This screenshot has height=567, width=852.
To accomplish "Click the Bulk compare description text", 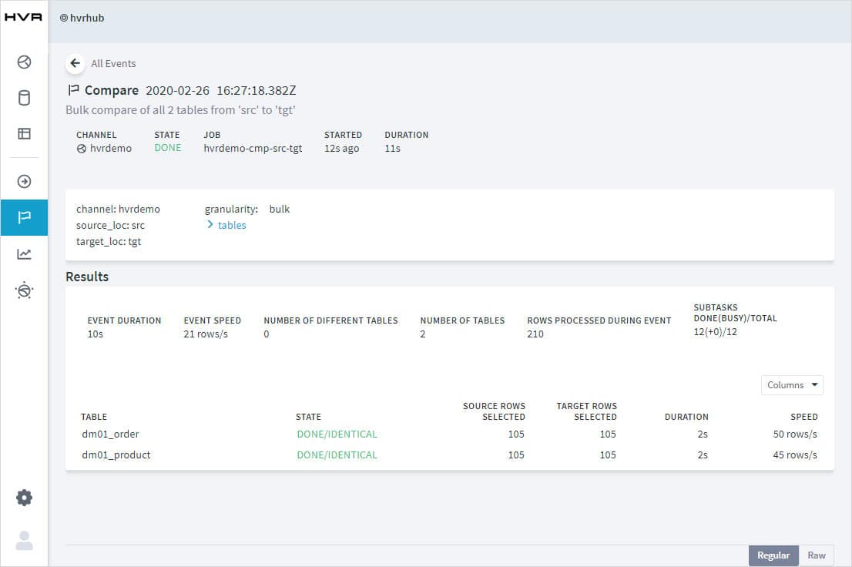I will [180, 110].
